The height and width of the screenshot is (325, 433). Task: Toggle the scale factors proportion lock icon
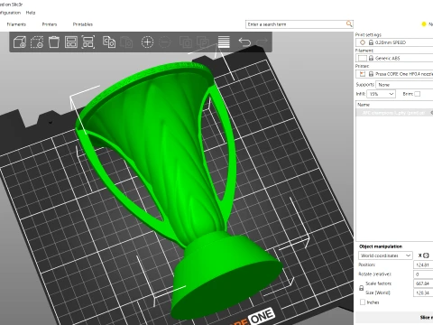pos(362,288)
